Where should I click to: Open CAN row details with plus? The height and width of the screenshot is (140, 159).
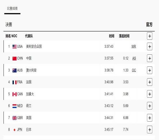149,94
